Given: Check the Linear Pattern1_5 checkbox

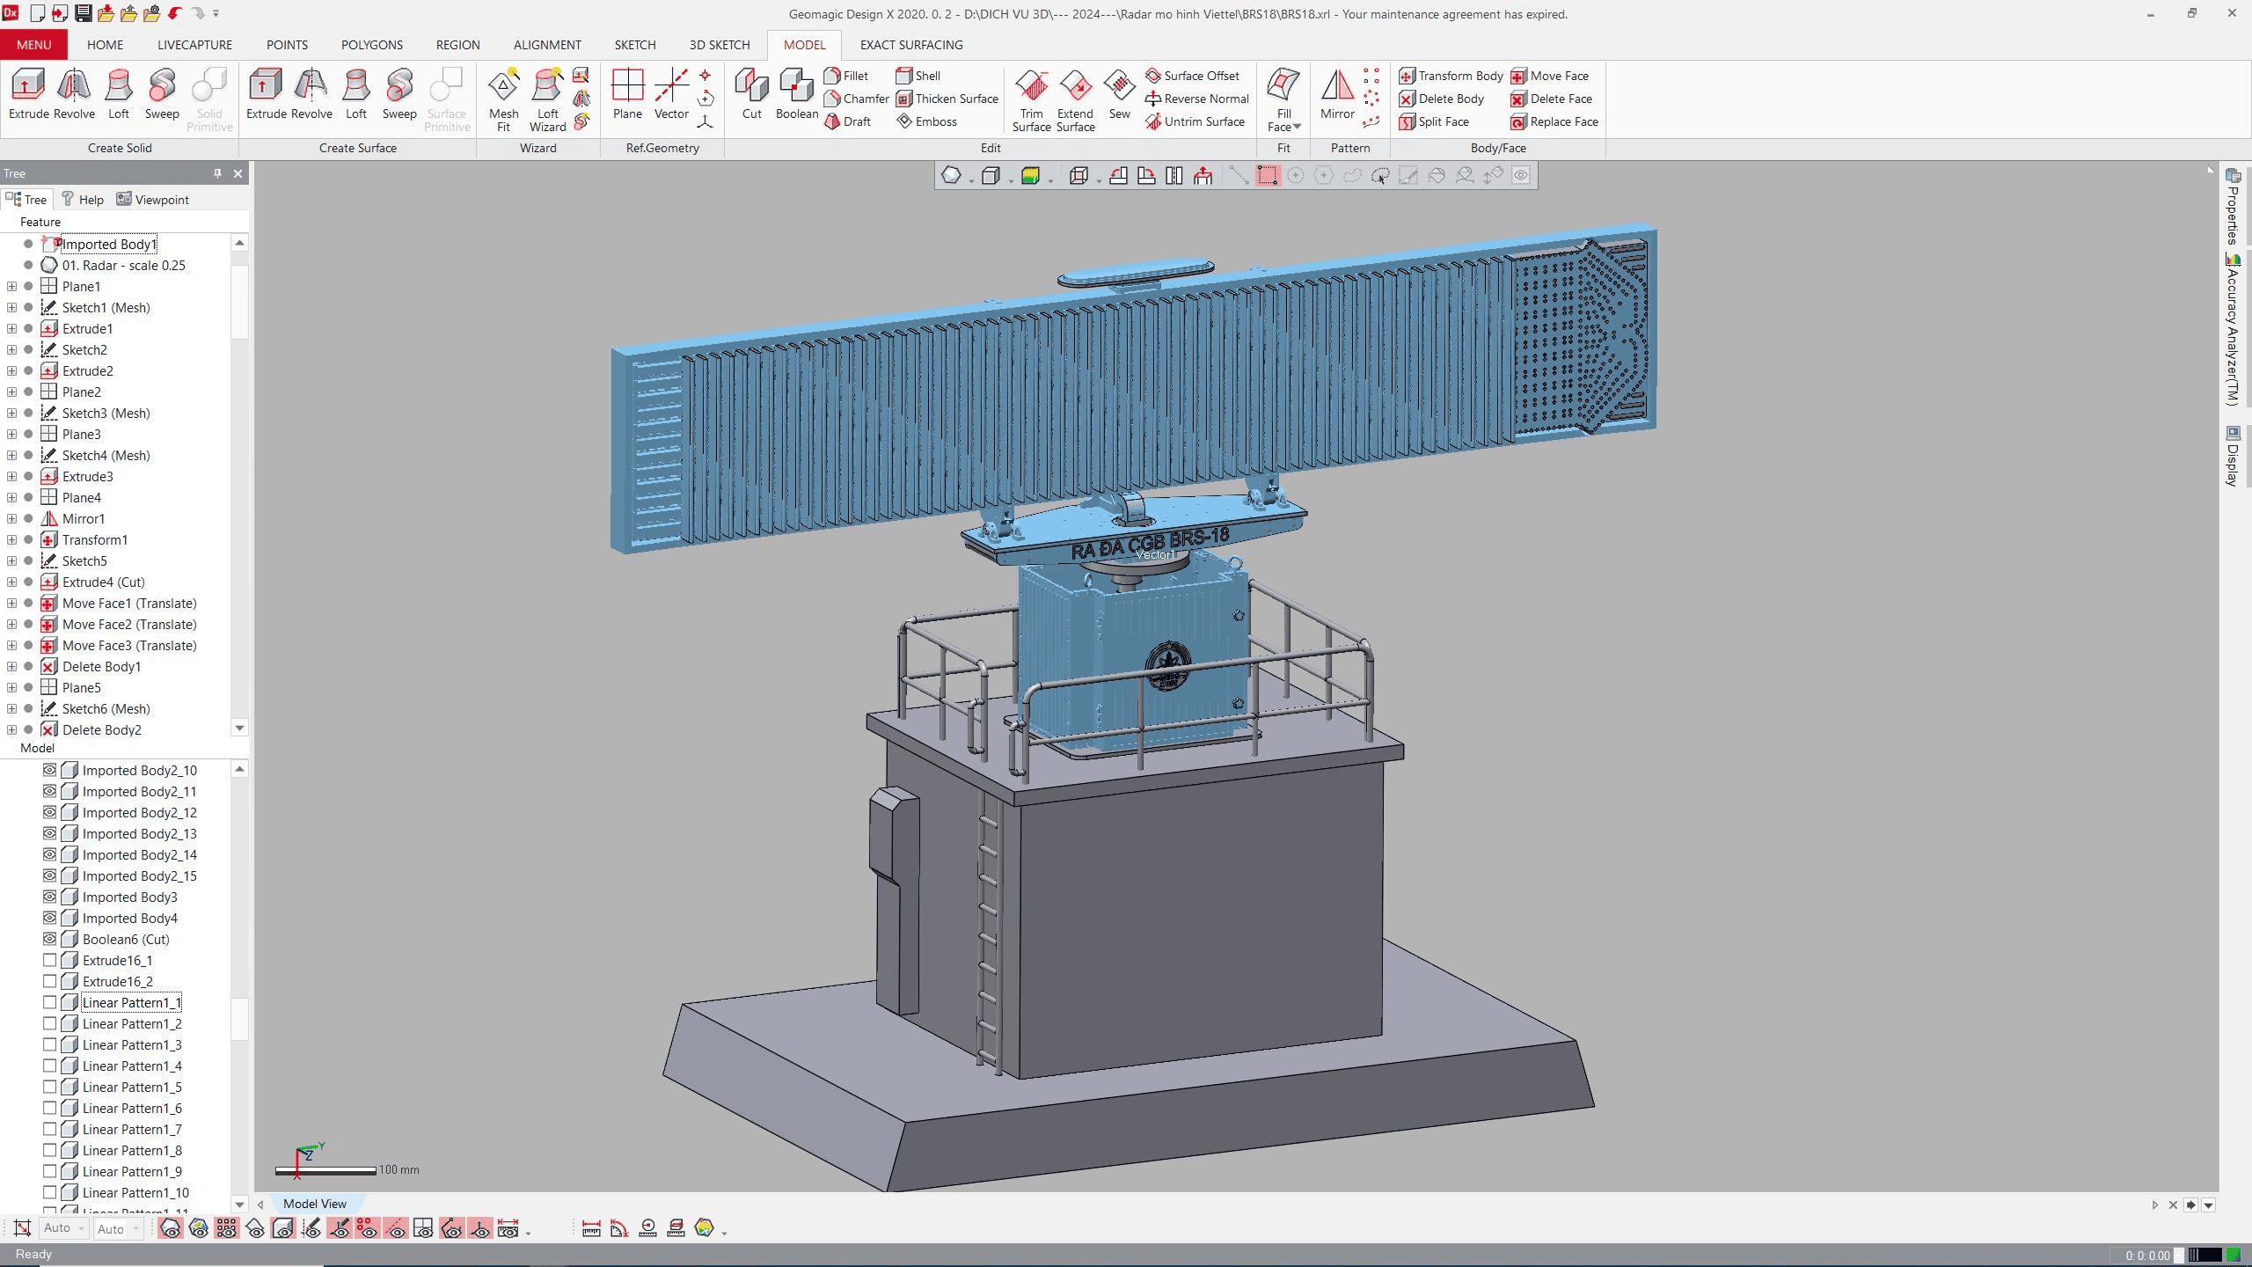Looking at the screenshot, I should coord(50,1087).
